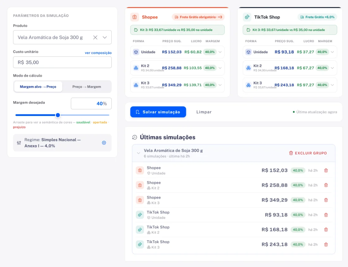The image size is (348, 267).
Task: Expand TikTok Shop Kit 2 row details
Action: click(332, 68)
